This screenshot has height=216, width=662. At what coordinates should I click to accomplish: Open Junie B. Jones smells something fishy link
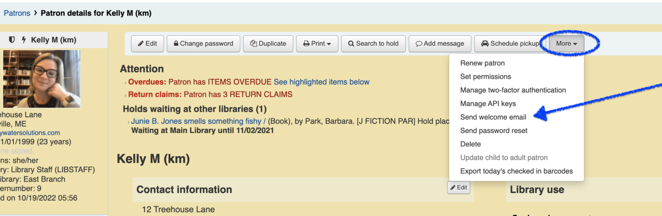pos(198,121)
